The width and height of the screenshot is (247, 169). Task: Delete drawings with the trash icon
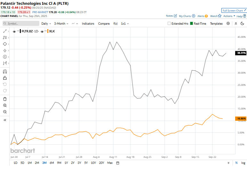tap(5, 99)
